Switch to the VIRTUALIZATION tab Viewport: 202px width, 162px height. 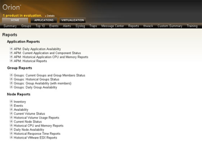pos(73,20)
